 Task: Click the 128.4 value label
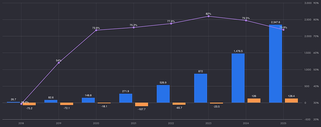click(x=292, y=96)
